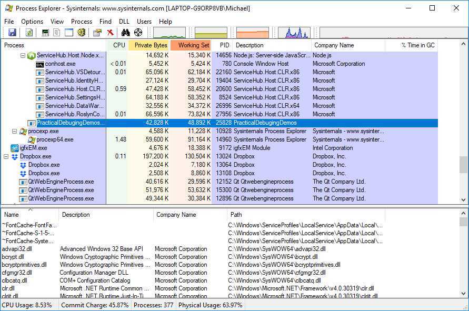Sort the DLL pane by Path header
Screen dimensions: 469x311
[x=306, y=215]
